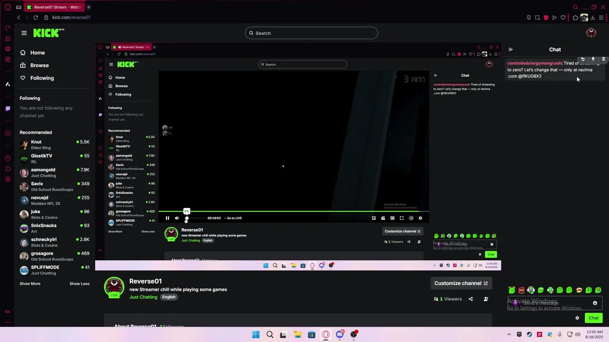Add page to bookmarks heart icon
This screenshot has width=609, height=342.
click(563, 18)
